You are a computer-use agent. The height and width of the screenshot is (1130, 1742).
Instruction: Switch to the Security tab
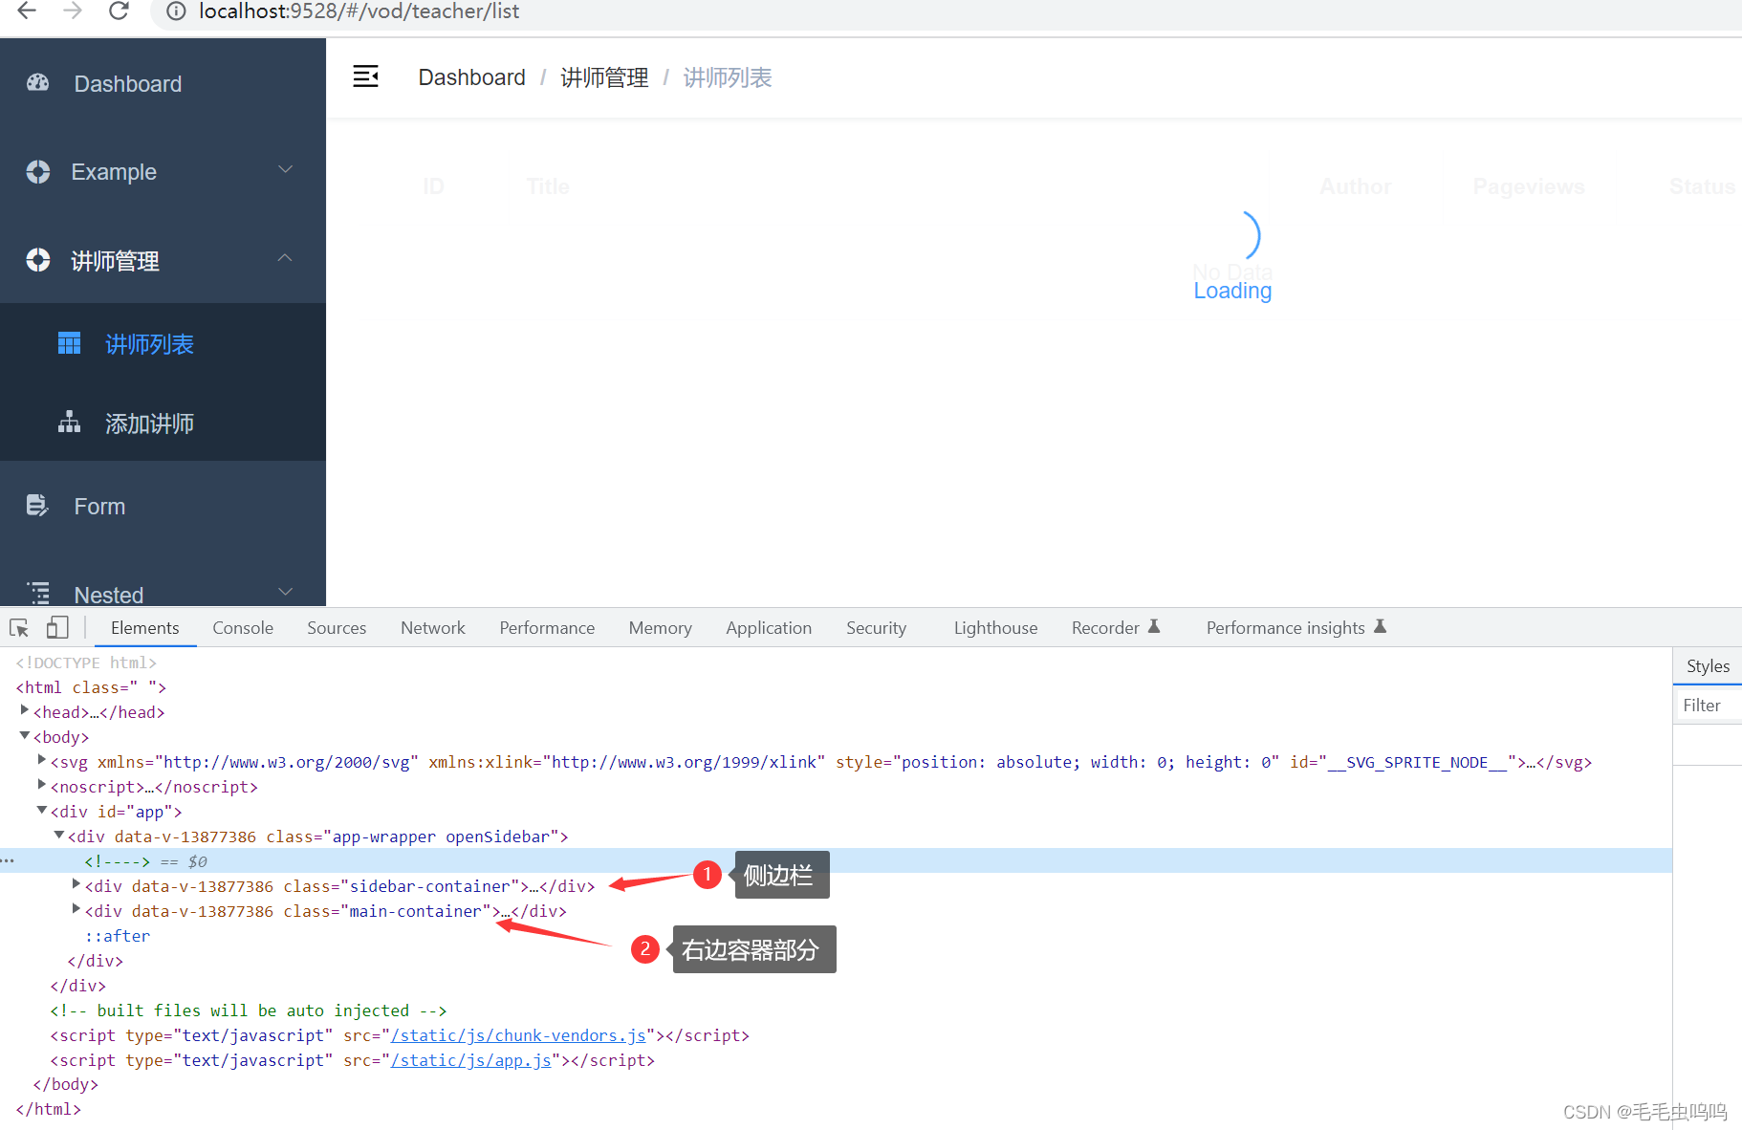(876, 628)
